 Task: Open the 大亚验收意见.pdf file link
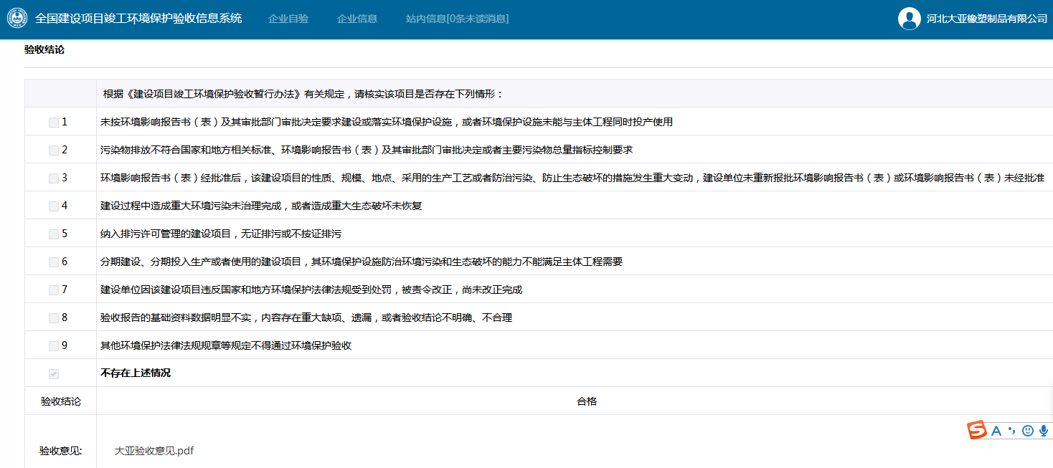(x=154, y=451)
